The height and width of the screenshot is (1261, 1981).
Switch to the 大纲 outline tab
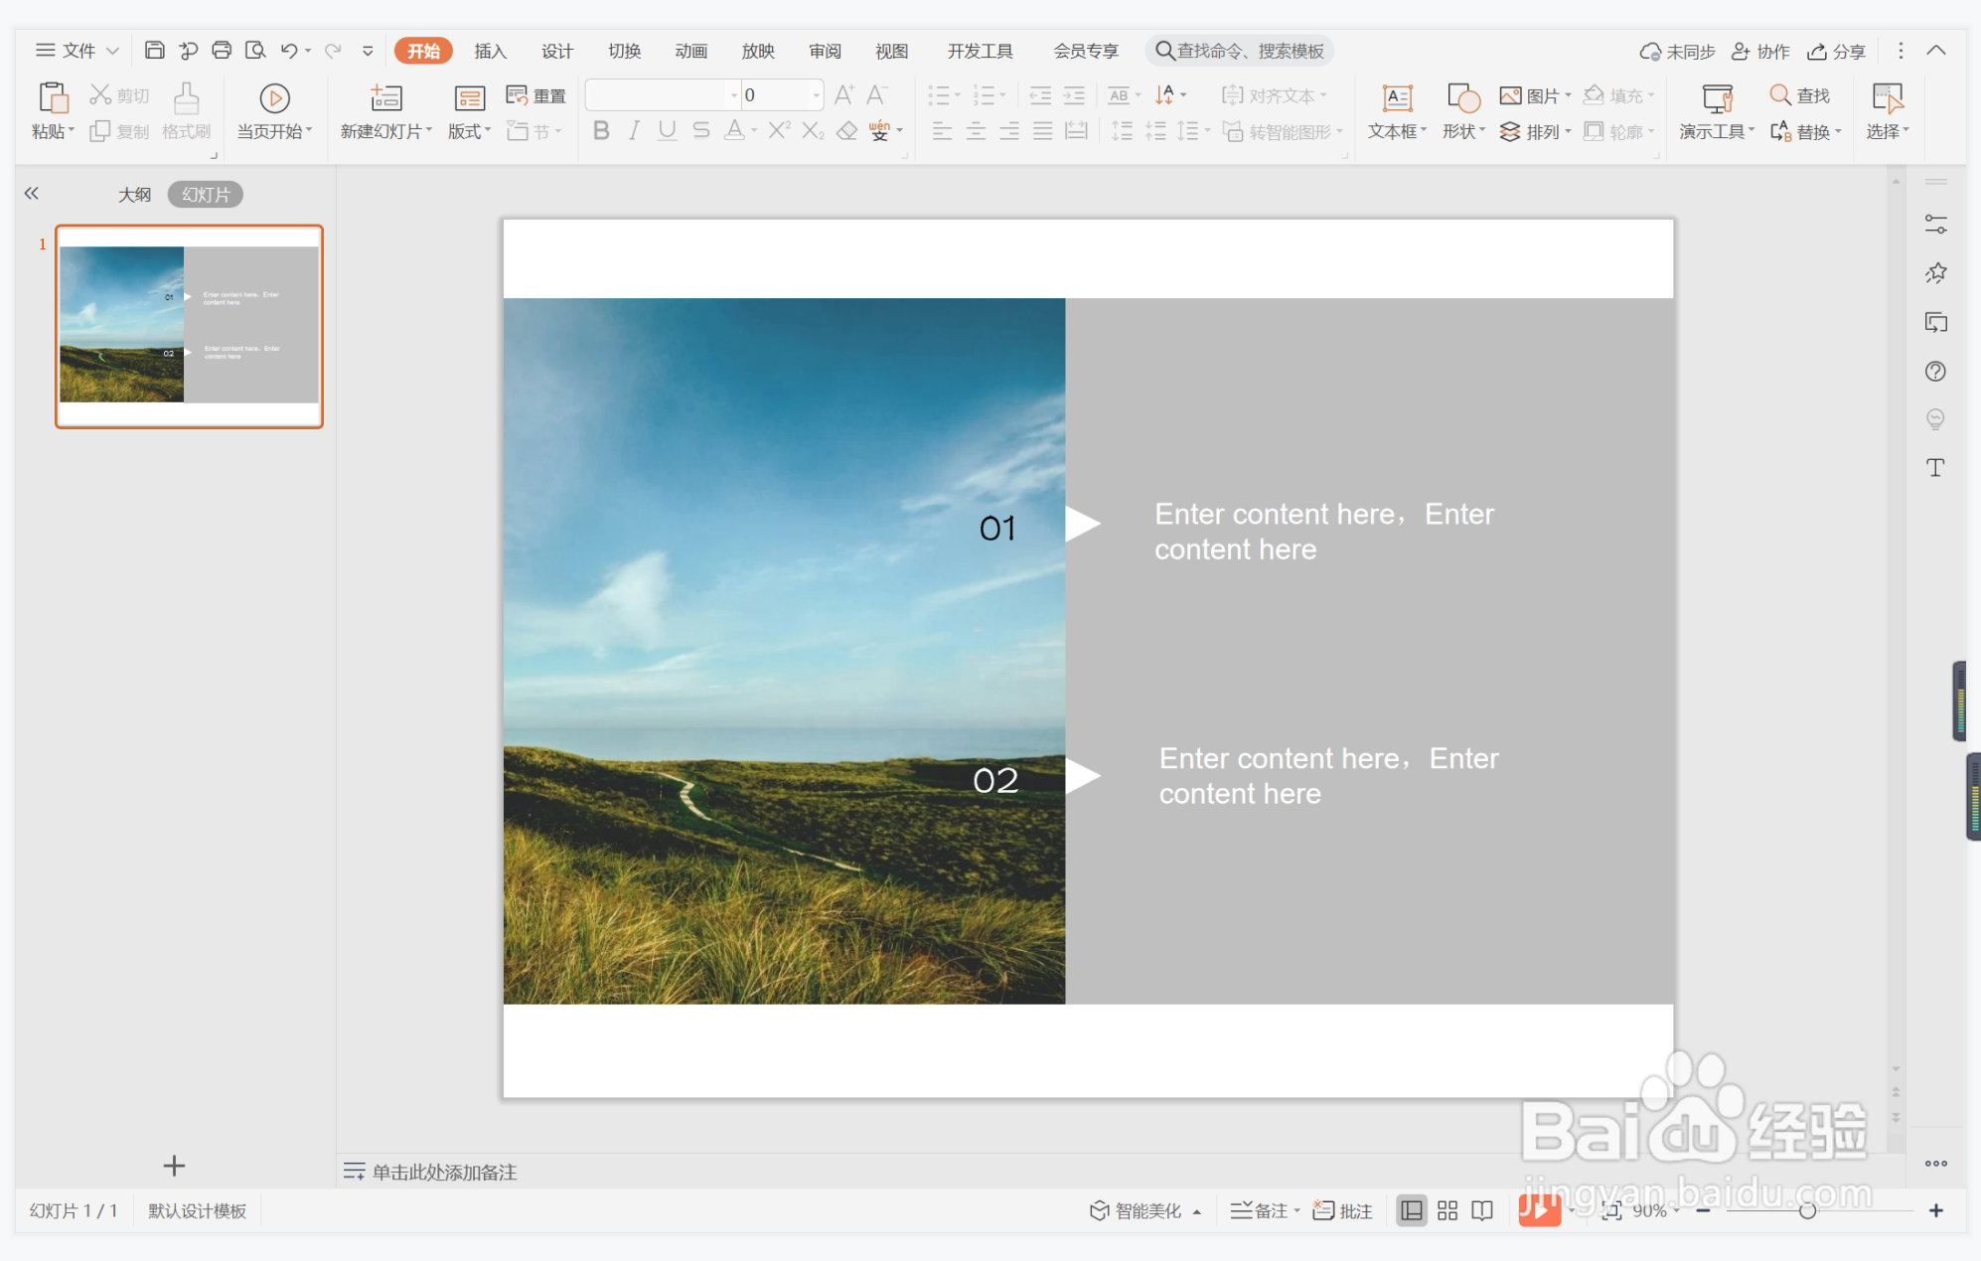134,195
